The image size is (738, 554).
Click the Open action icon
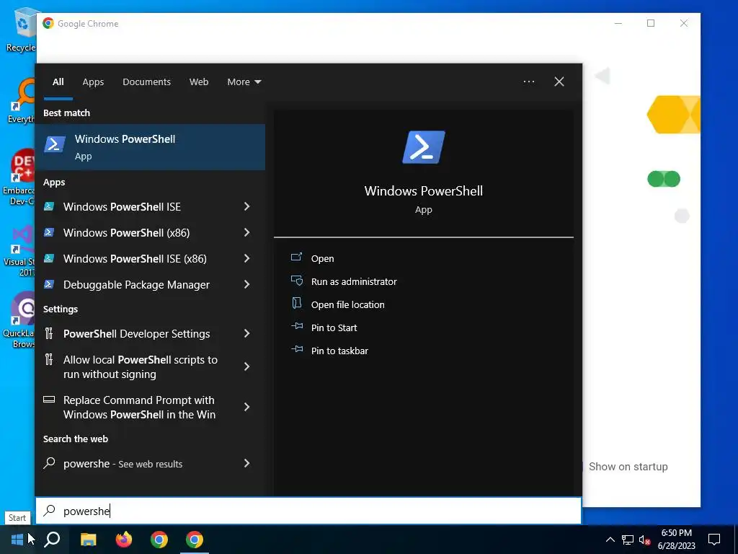[296, 258]
